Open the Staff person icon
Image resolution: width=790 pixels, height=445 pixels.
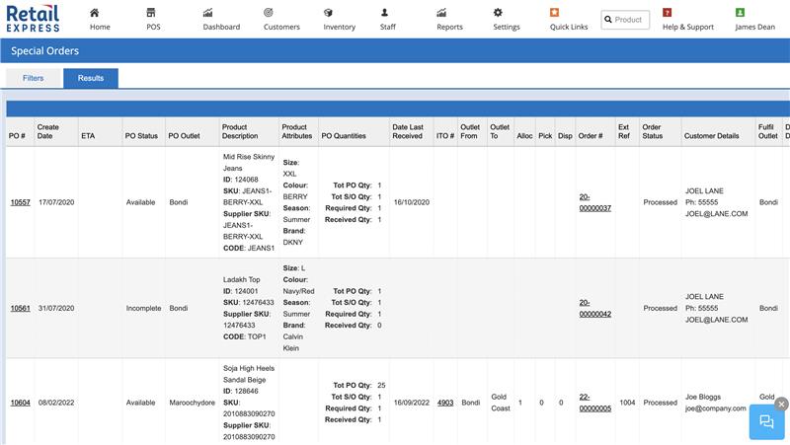384,13
